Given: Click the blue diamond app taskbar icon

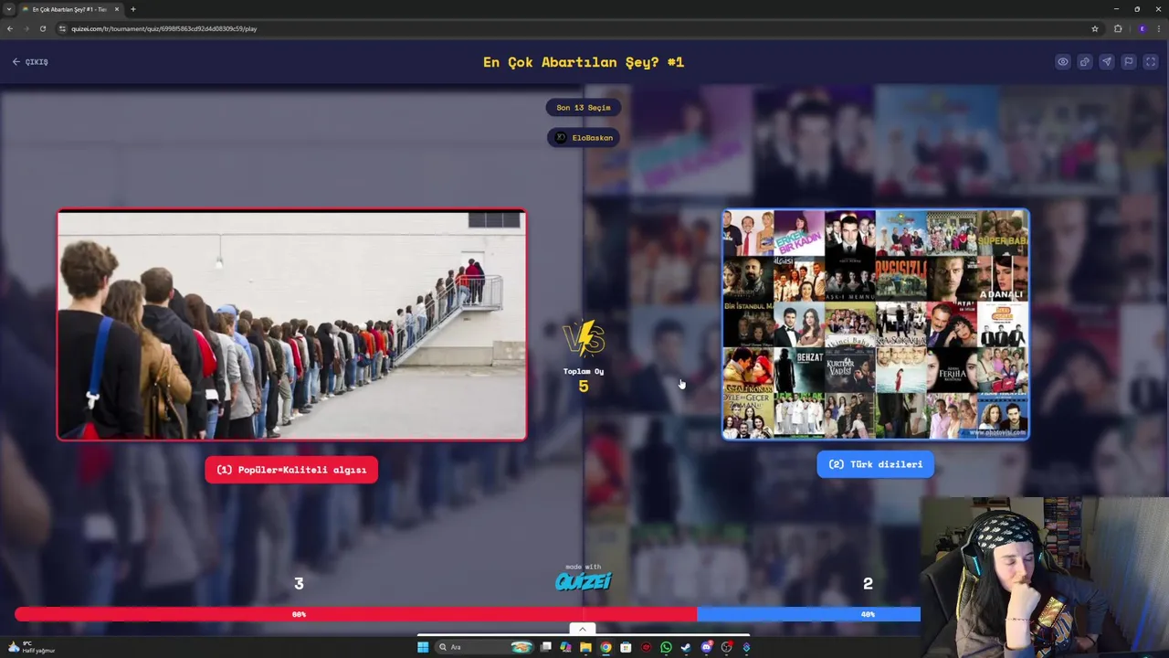Looking at the screenshot, I should coord(746,647).
